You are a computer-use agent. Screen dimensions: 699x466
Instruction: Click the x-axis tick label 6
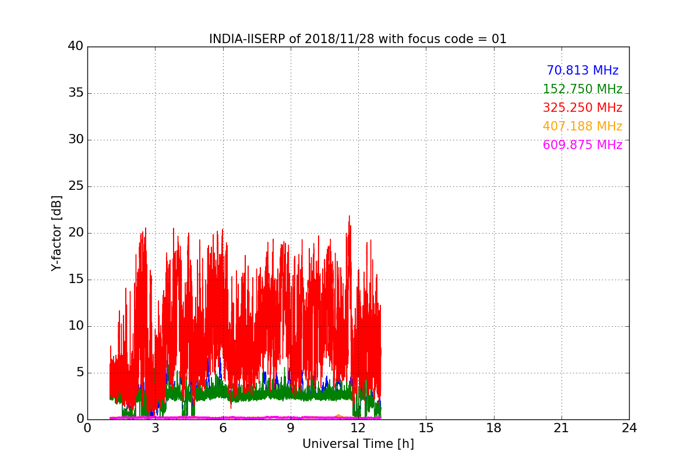click(x=223, y=428)
